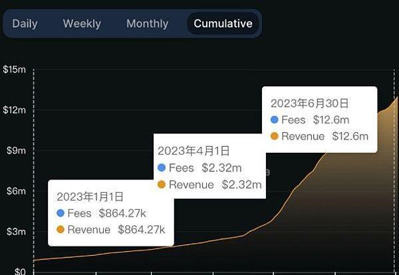The height and width of the screenshot is (275, 399).
Task: Click the 2023年1月1日 tooltip date heading
Action: pos(90,197)
